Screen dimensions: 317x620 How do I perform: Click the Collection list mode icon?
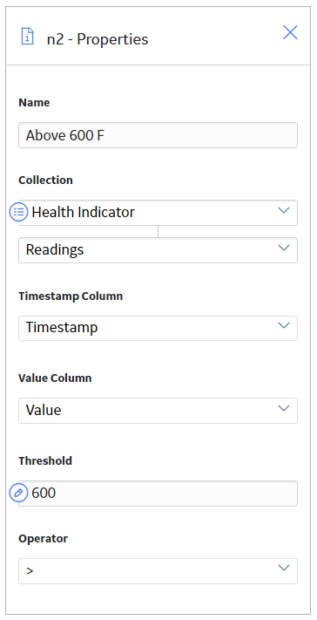point(18,212)
